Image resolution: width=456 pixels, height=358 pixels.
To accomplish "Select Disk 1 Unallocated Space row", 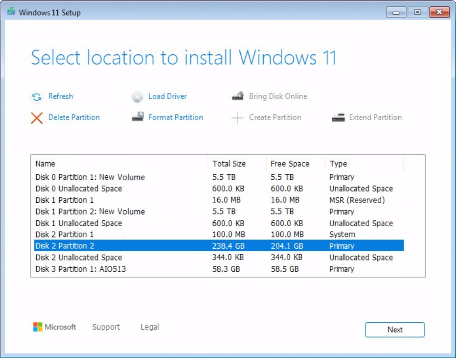I will click(219, 223).
